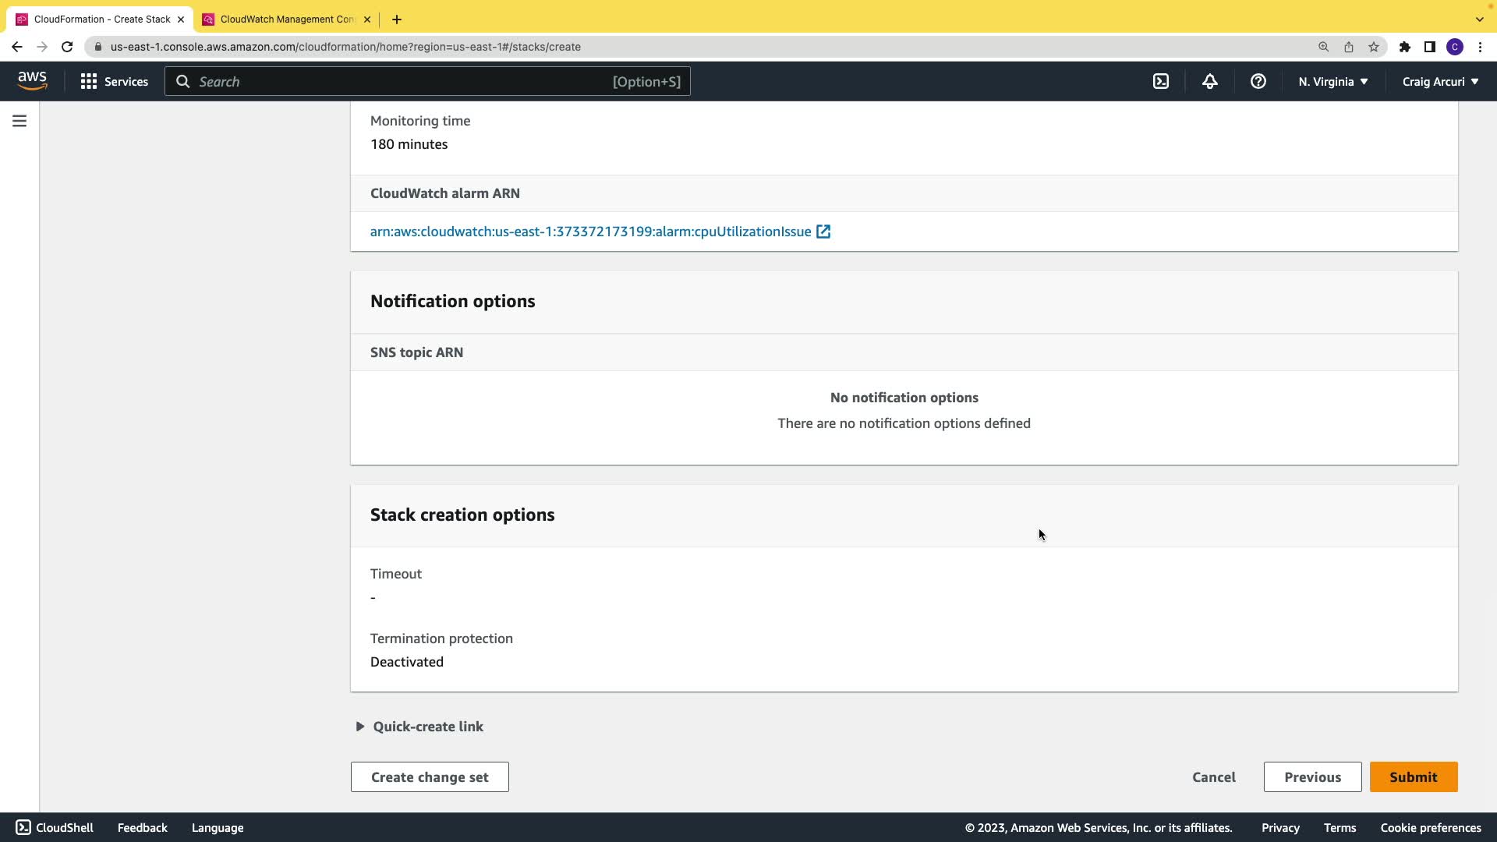Open the N. Virginia region dropdown
The height and width of the screenshot is (842, 1497).
1332,81
